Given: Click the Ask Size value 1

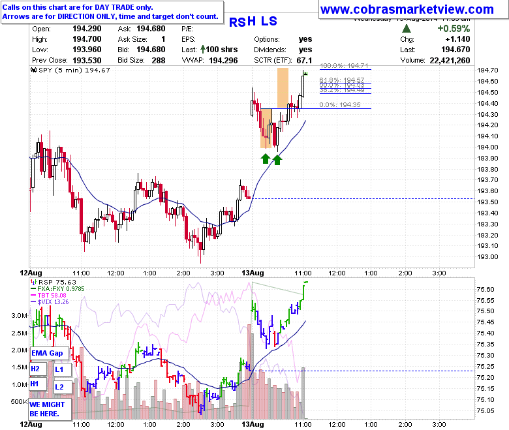Looking at the screenshot, I should pyautogui.click(x=163, y=39).
